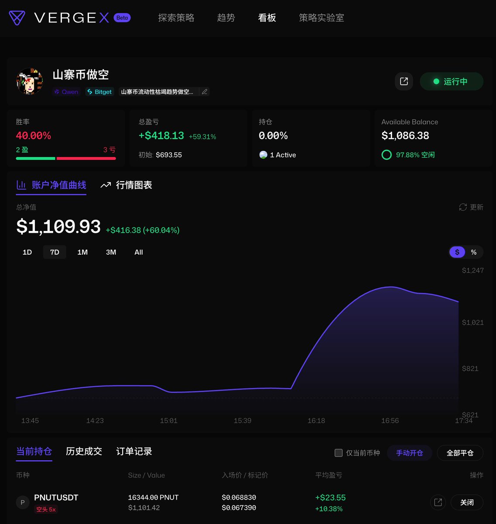496x524 pixels.
Task: Open the 当前持仓 tab
Action: [34, 452]
